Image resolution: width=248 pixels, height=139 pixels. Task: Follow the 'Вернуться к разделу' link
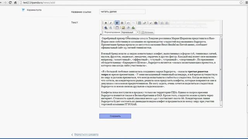[86, 134]
